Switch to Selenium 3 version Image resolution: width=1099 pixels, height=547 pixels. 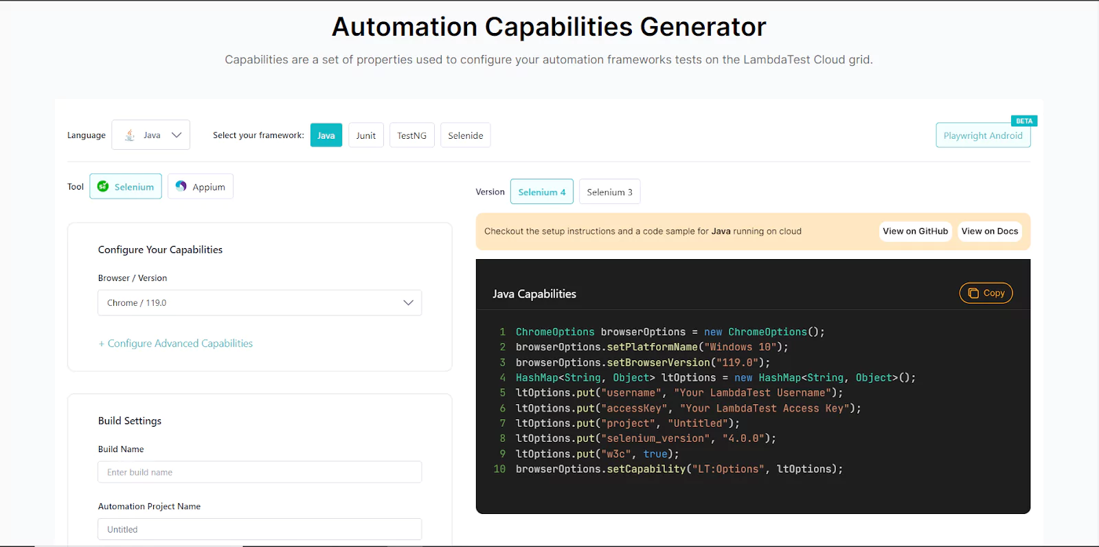610,192
